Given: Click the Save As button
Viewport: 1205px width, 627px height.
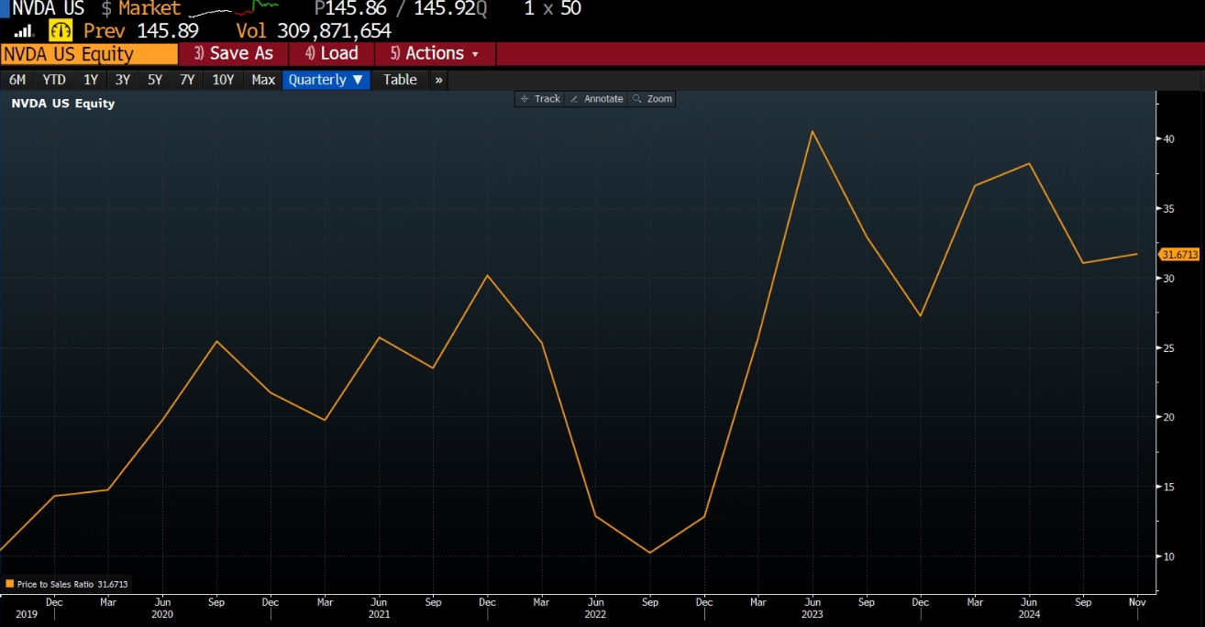Looking at the screenshot, I should [233, 54].
